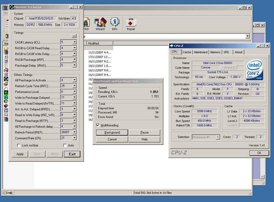Click the Find toolbar icon in WinRAR
274x202 pixels.
86,24
